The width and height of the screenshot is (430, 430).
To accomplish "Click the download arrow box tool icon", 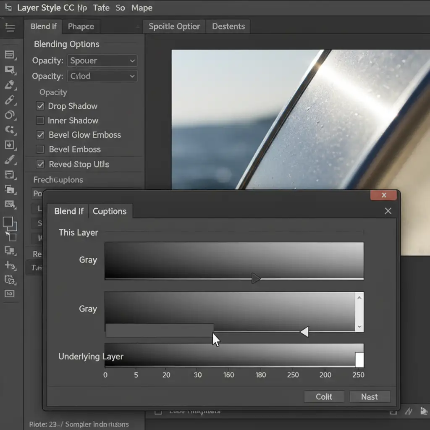I will [x=10, y=145].
